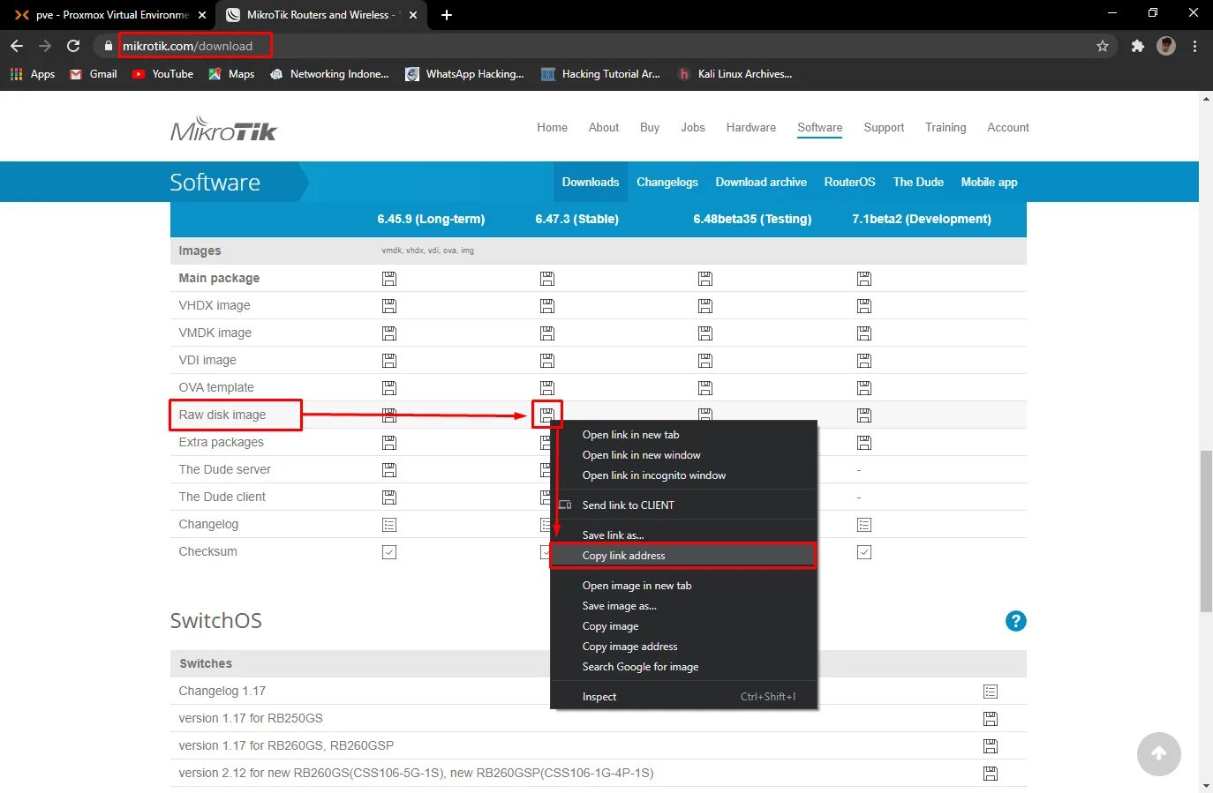The width and height of the screenshot is (1213, 793).
Task: Download VHDX image for 6.47.3 Stable
Action: point(547,306)
